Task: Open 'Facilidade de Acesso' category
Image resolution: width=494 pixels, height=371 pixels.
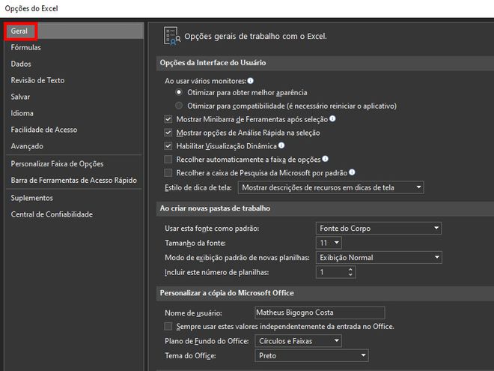Action: point(75,130)
